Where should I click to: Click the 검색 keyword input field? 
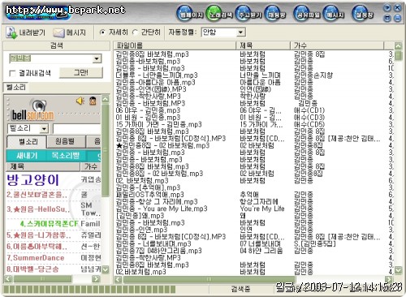[x=51, y=58]
